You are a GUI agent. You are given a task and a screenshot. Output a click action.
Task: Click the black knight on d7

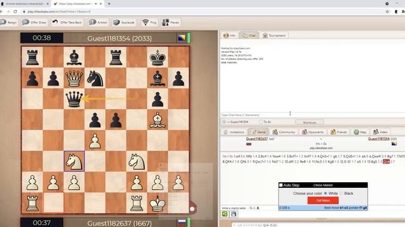95,78
